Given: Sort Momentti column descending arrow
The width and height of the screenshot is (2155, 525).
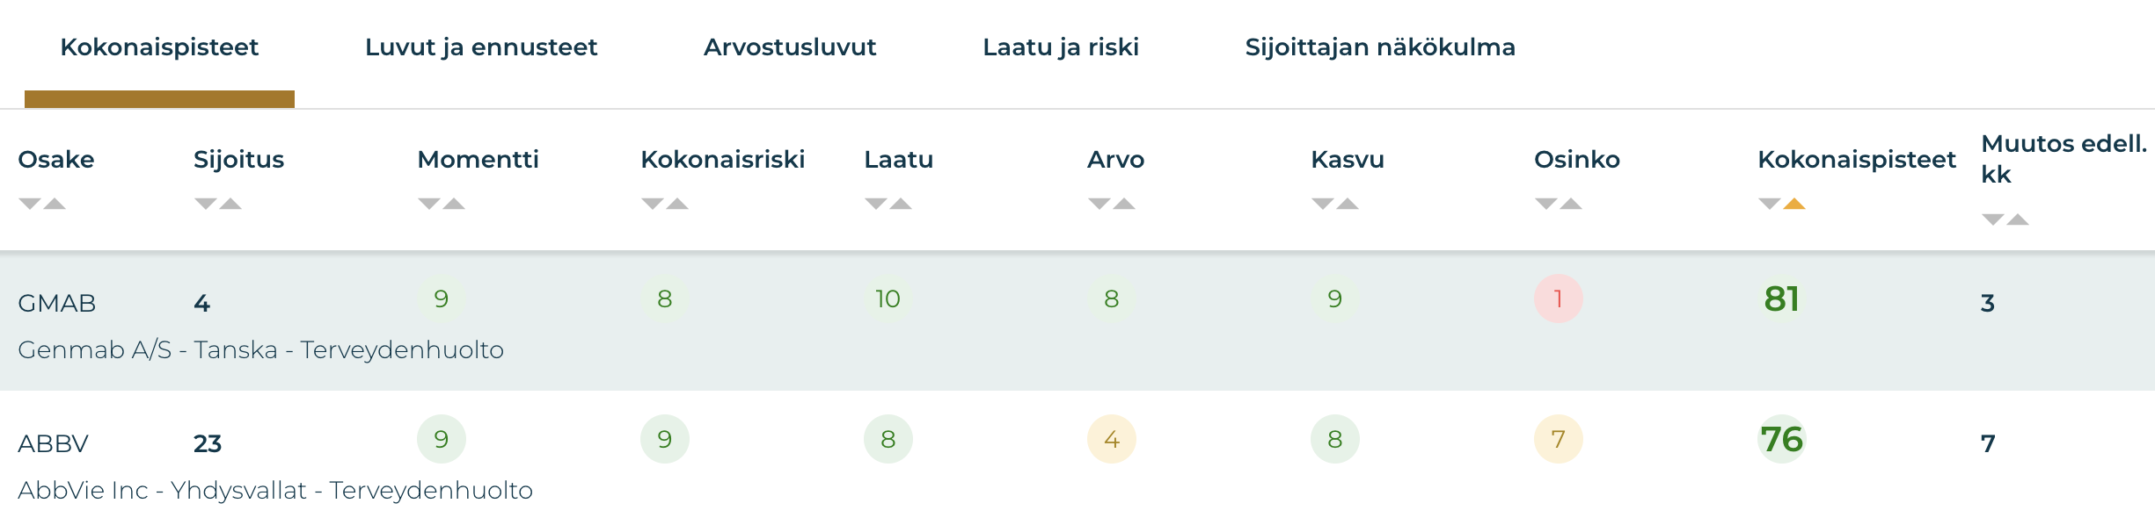Looking at the screenshot, I should coord(428,204).
